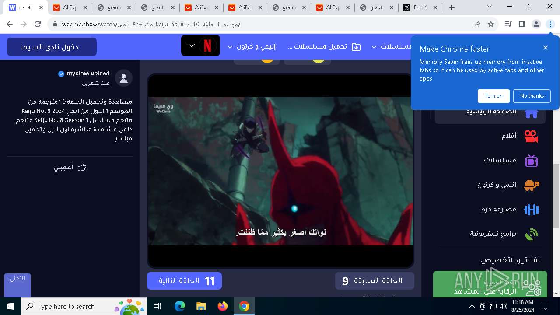Open Microsoft Edge from taskbar
This screenshot has width=560, height=315.
[180, 306]
